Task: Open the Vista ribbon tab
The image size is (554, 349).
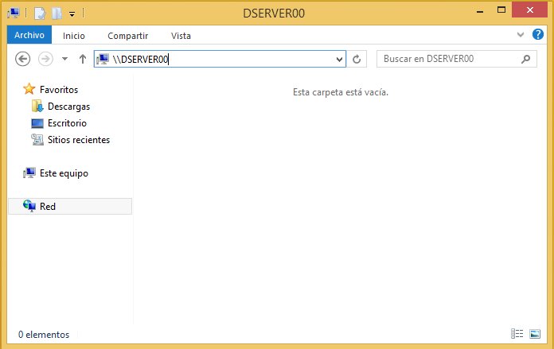Action: pyautogui.click(x=181, y=36)
